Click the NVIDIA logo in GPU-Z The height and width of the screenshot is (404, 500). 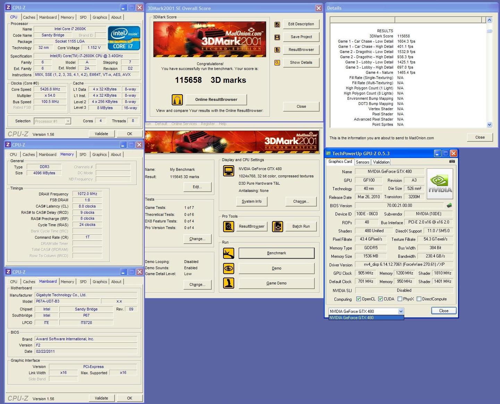(x=440, y=184)
